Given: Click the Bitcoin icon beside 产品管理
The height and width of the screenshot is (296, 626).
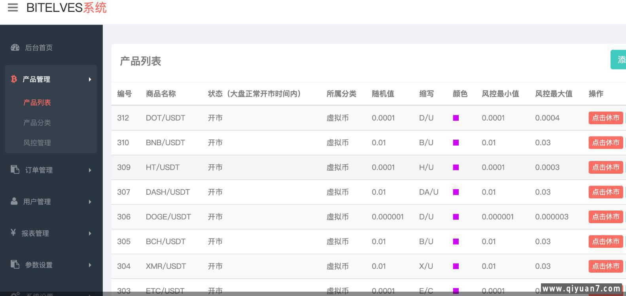Looking at the screenshot, I should [x=14, y=79].
